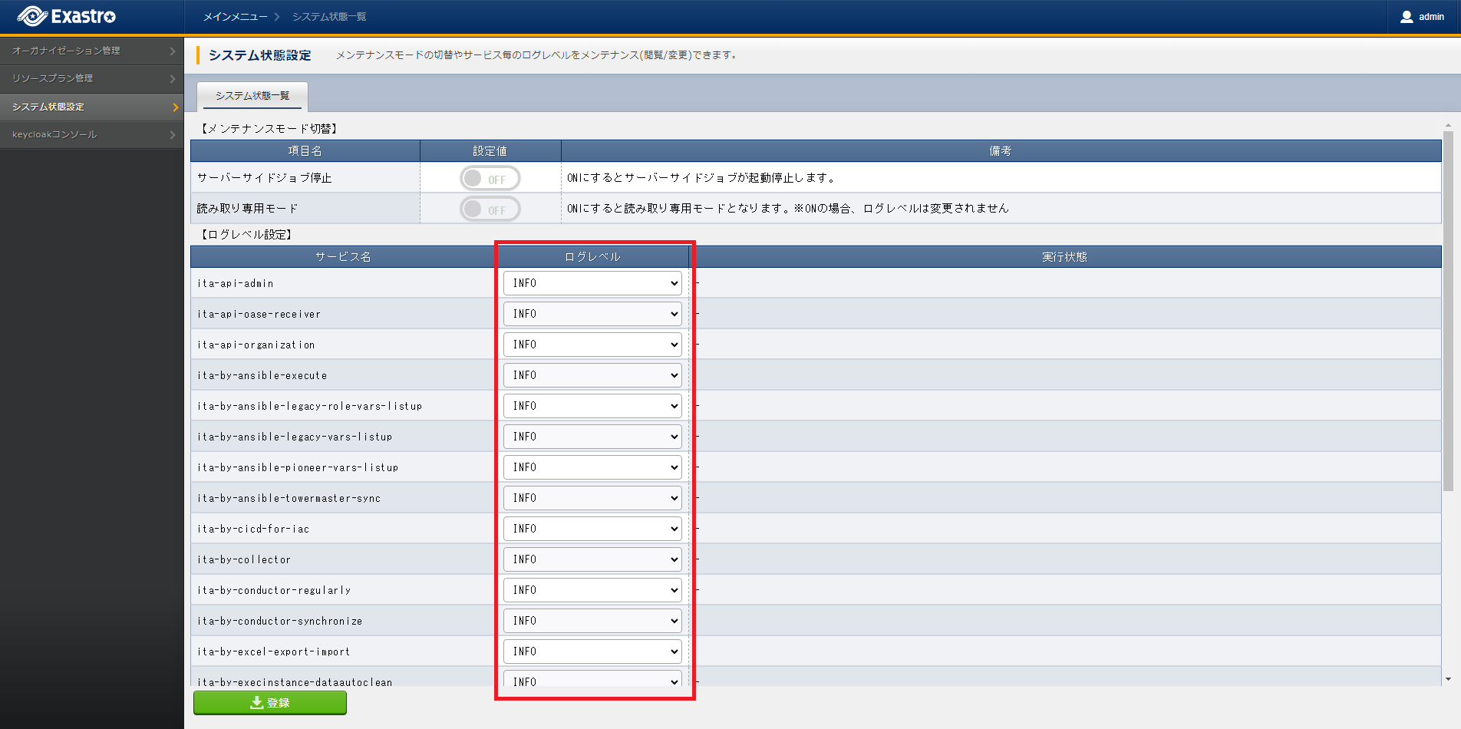
Task: Open keycloakコンソール from the sidebar
Action: tap(54, 134)
